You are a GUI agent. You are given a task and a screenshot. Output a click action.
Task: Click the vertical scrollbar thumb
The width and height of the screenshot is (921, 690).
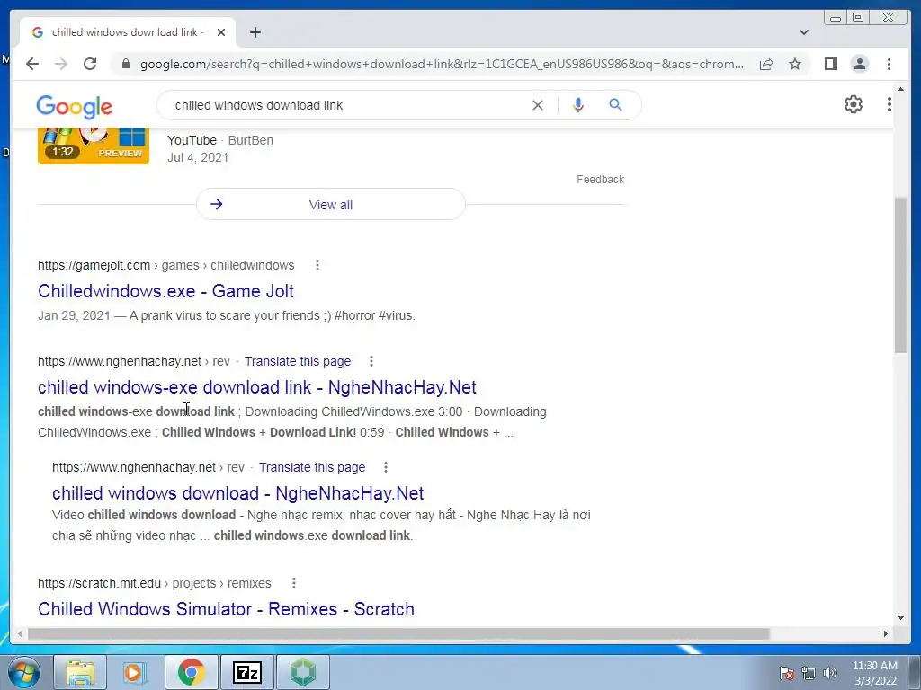coord(900,276)
